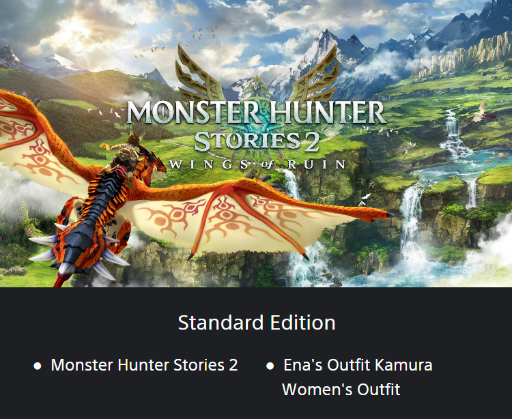This screenshot has width=512, height=419.
Task: Click the Women's Outfit text line
Action: coord(341,389)
